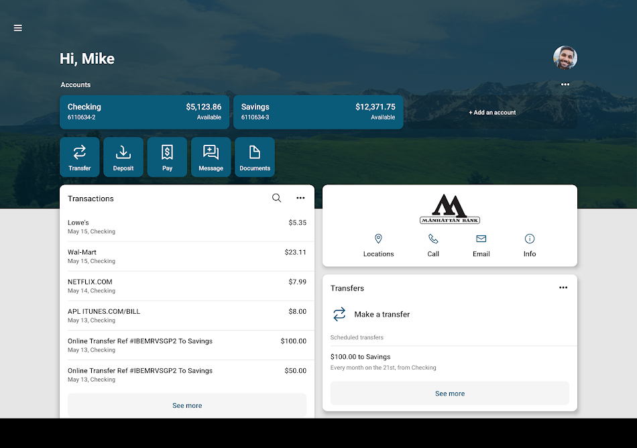Open the scheduled $100.00 to Savings transfer

pos(449,361)
